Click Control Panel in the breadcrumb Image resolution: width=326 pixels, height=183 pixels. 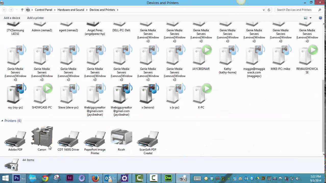point(43,10)
